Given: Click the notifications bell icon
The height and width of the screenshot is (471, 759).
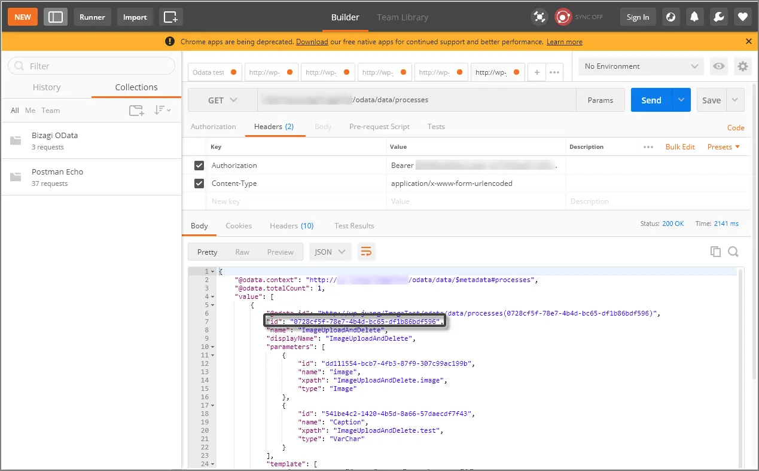Looking at the screenshot, I should click(x=694, y=17).
